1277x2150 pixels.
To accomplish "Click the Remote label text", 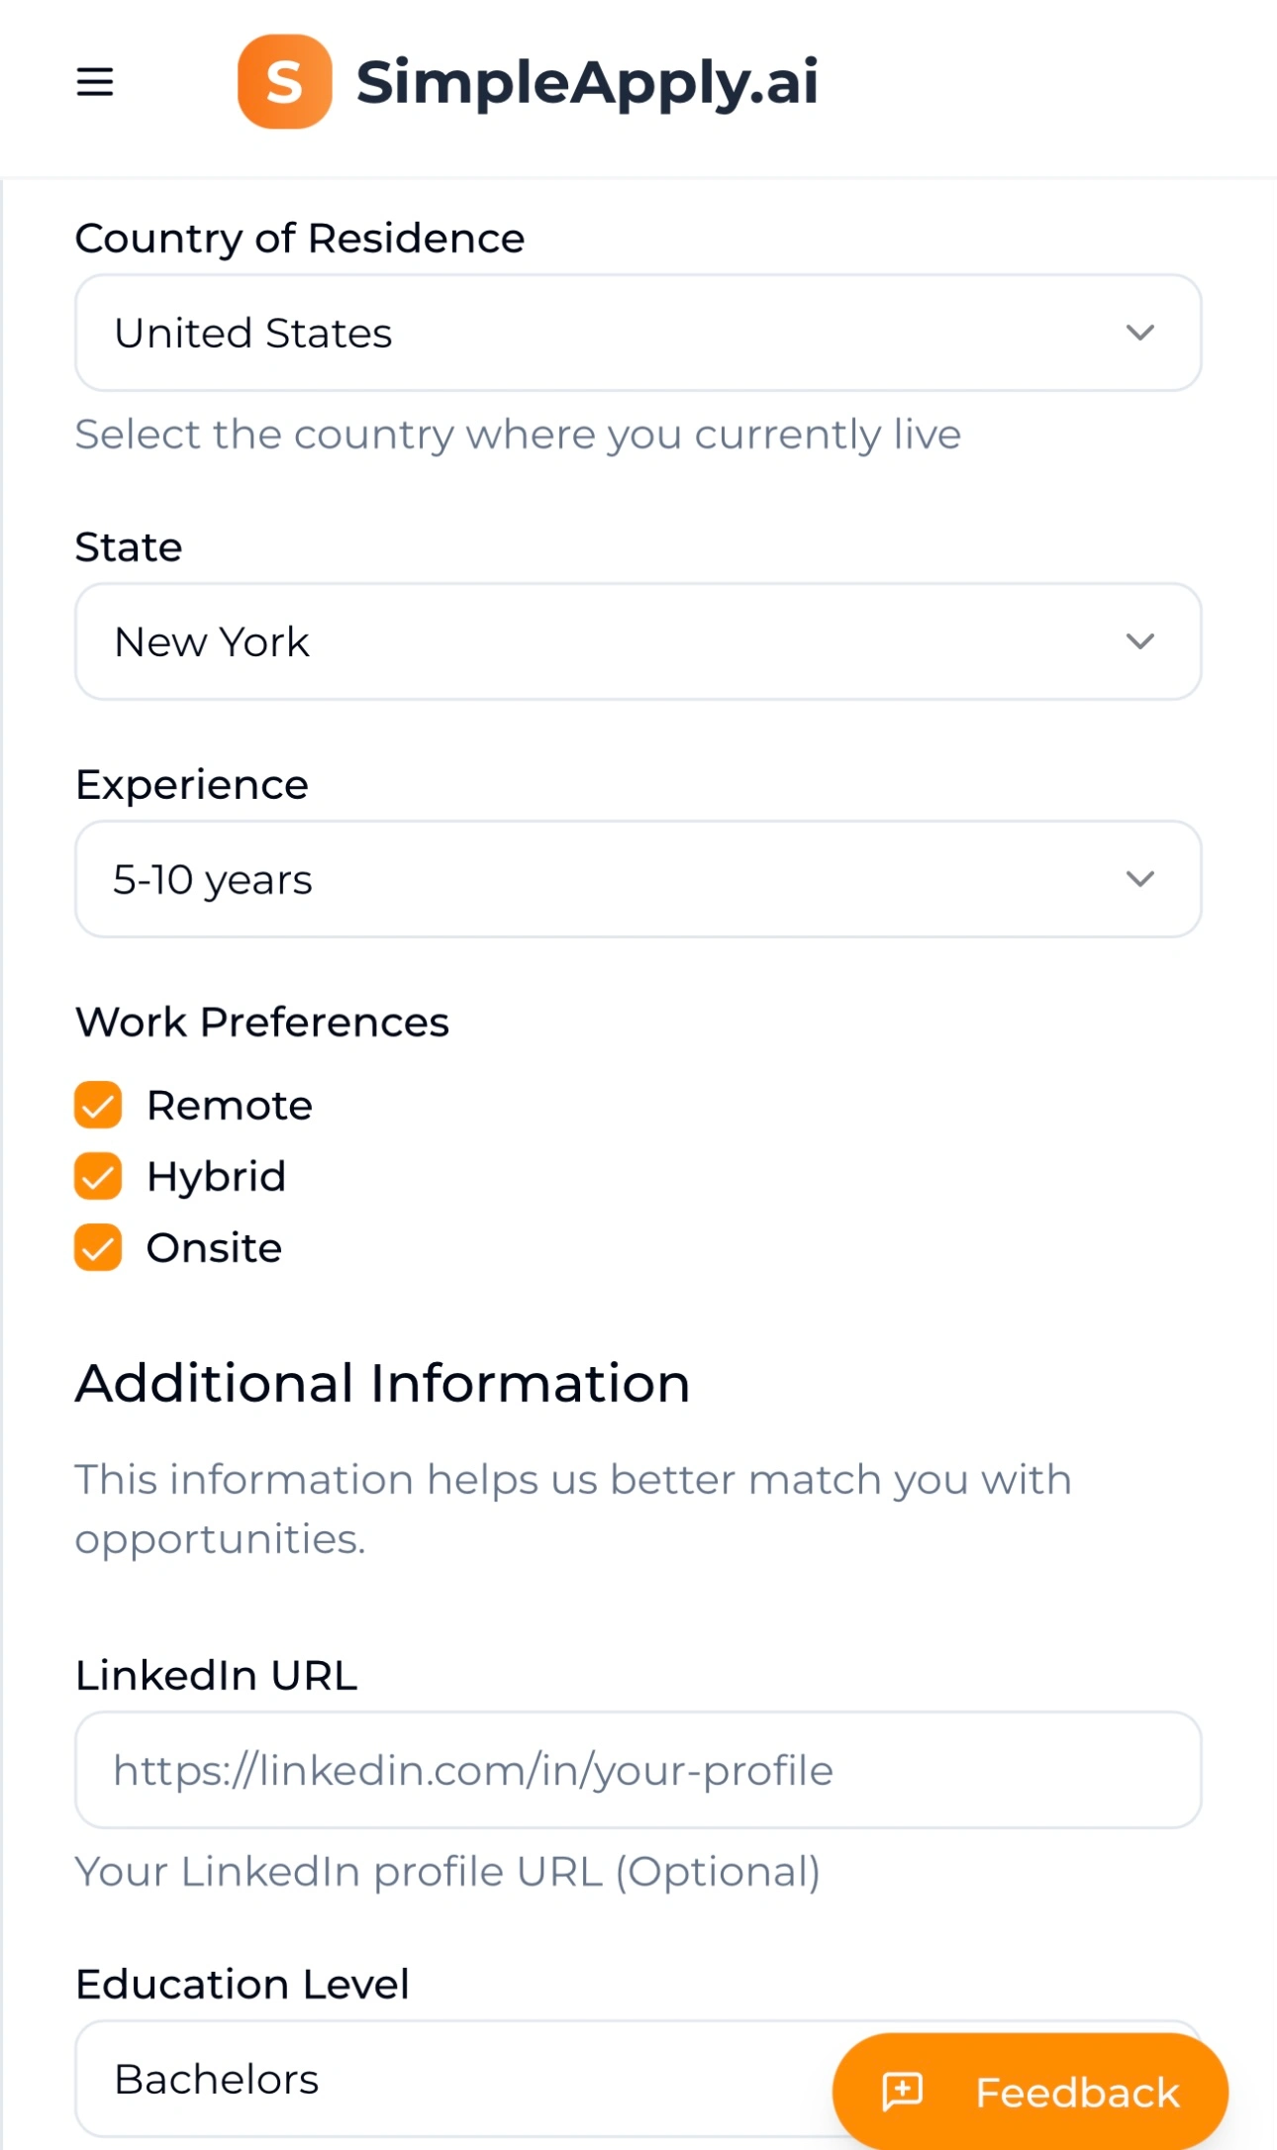I will point(230,1105).
